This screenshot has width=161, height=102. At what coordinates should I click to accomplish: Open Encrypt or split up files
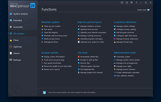89,60
